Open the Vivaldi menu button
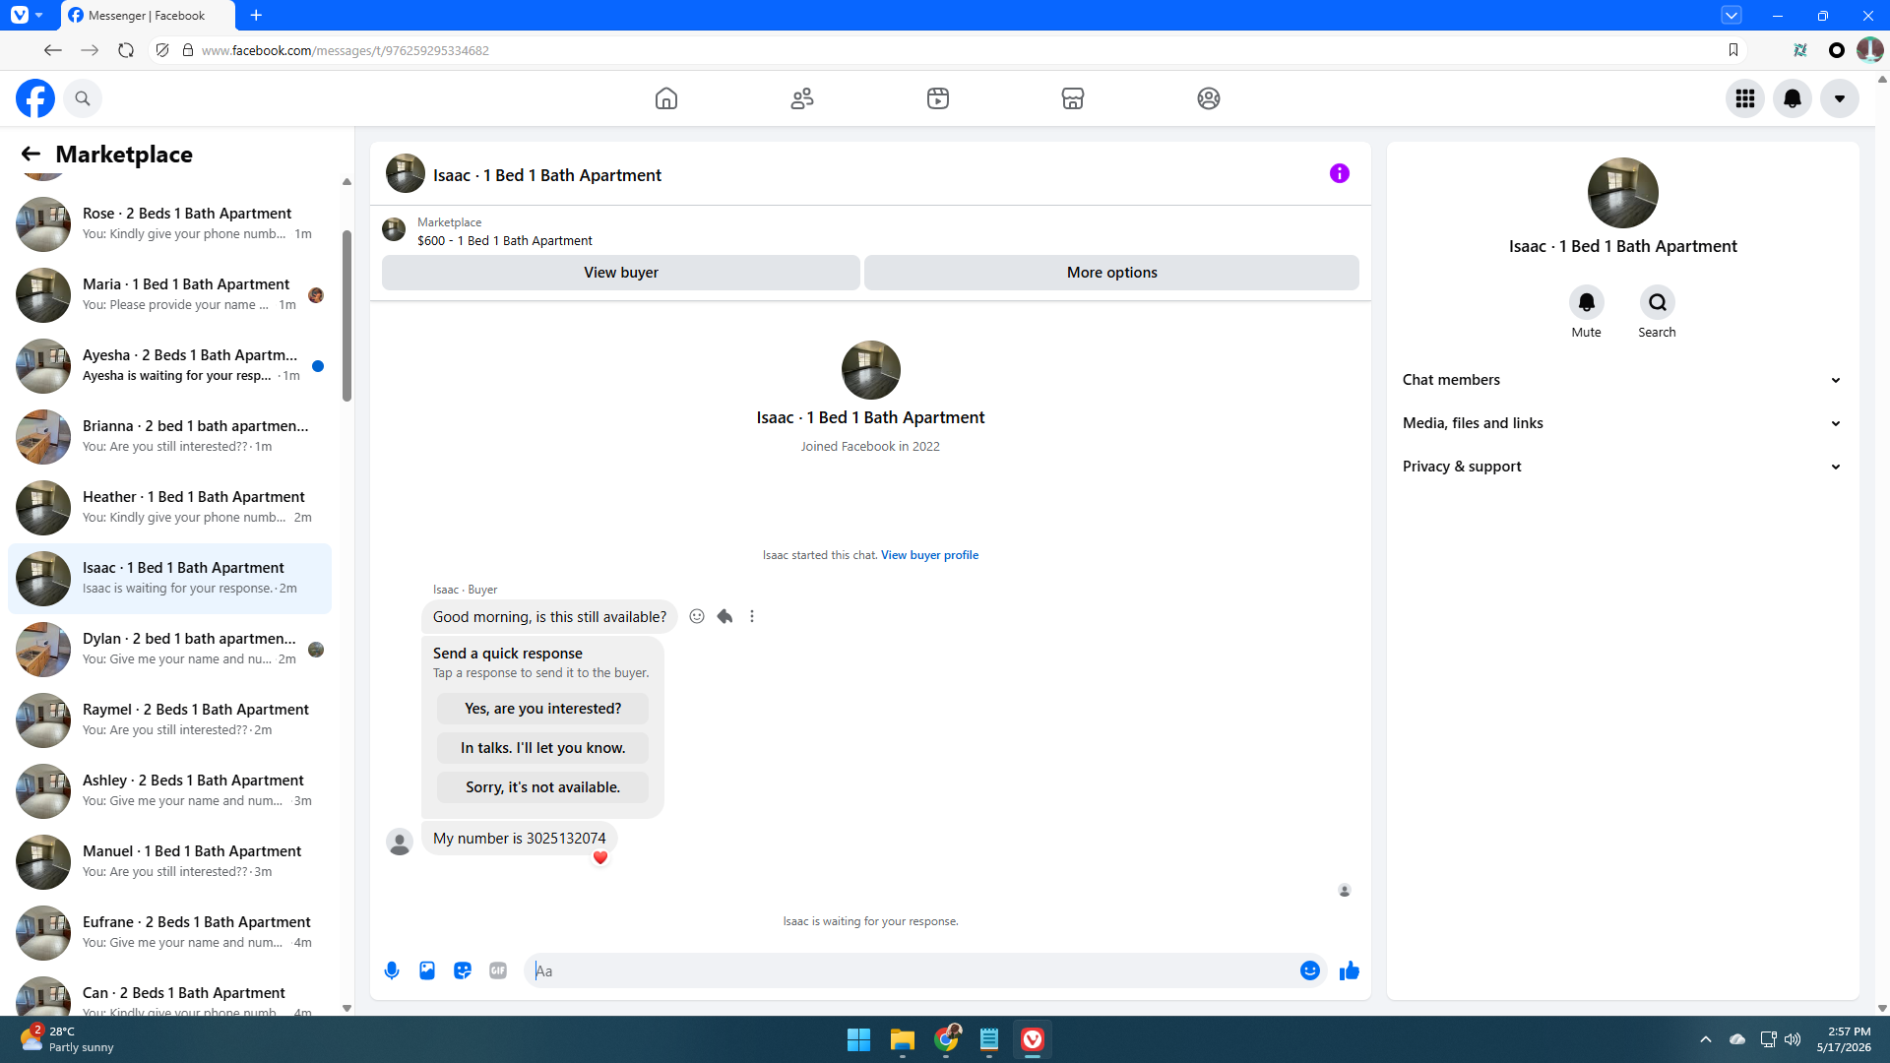The width and height of the screenshot is (1890, 1063). [20, 16]
